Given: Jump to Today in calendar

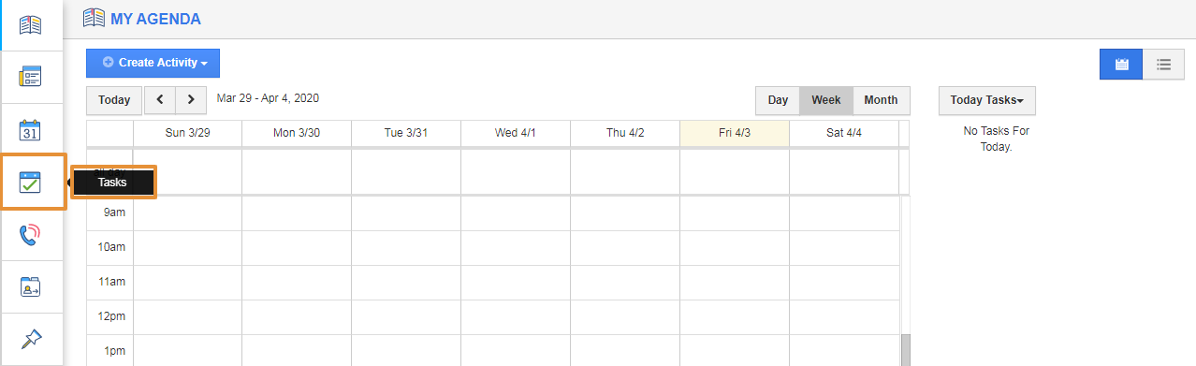Looking at the screenshot, I should [x=114, y=100].
